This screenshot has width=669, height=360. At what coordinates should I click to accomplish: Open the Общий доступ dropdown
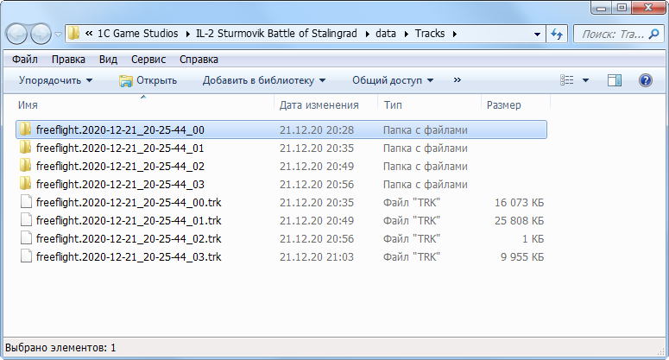[x=393, y=80]
